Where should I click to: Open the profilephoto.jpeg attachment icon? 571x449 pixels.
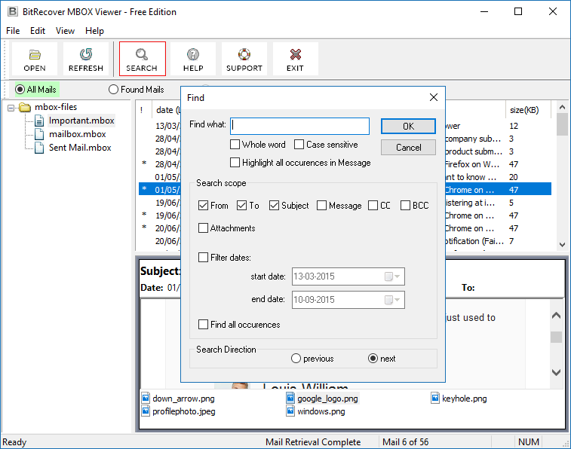click(x=146, y=411)
